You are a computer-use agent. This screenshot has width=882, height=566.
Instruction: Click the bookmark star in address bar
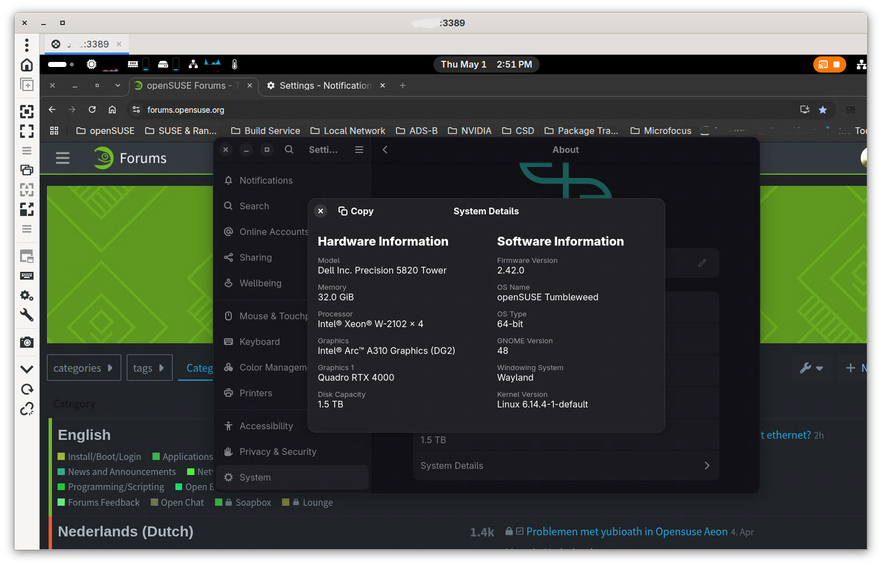[x=823, y=109]
